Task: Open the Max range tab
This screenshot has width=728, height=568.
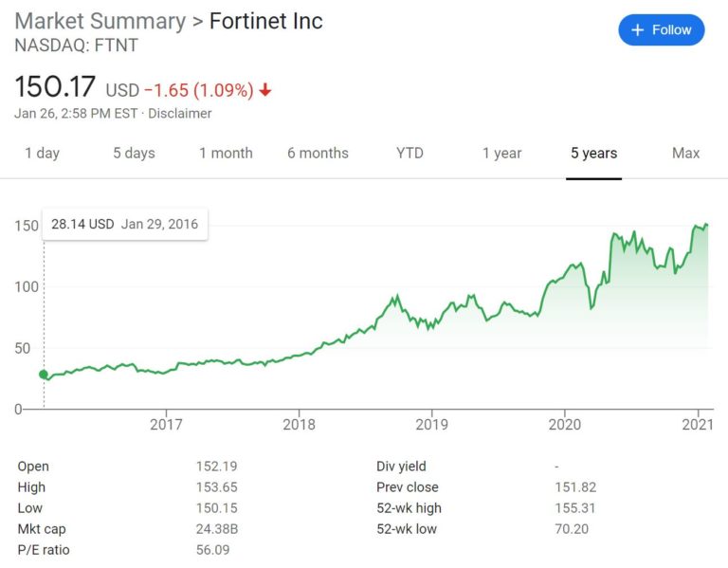Action: 685,154
